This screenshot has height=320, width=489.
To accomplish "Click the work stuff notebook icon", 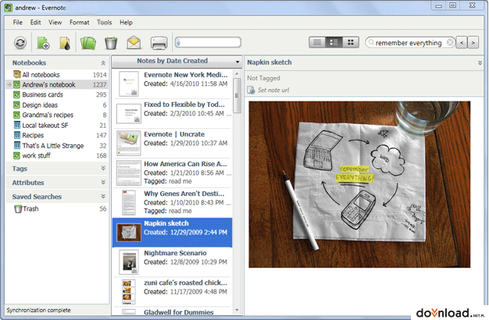I will (x=17, y=155).
